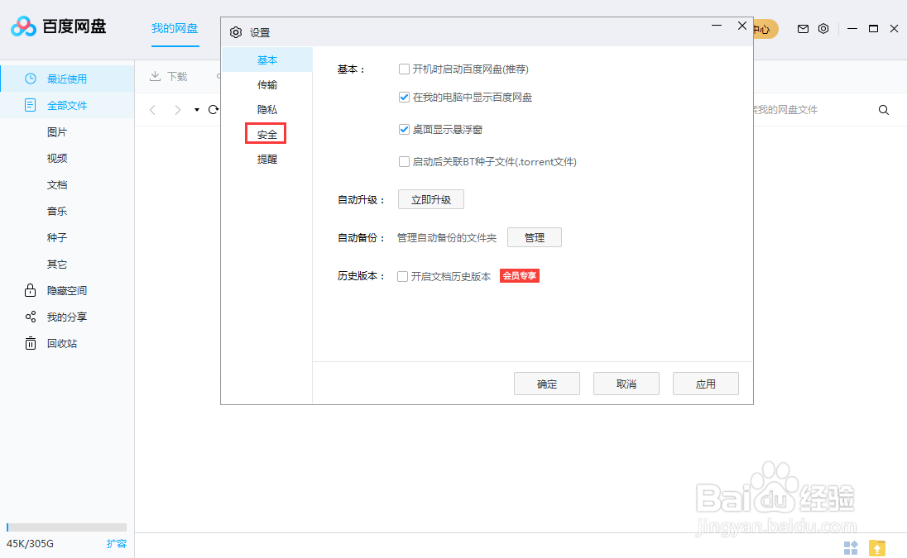Click the 下载 toolbar button
Screen dimensions: 907x558
(168, 76)
